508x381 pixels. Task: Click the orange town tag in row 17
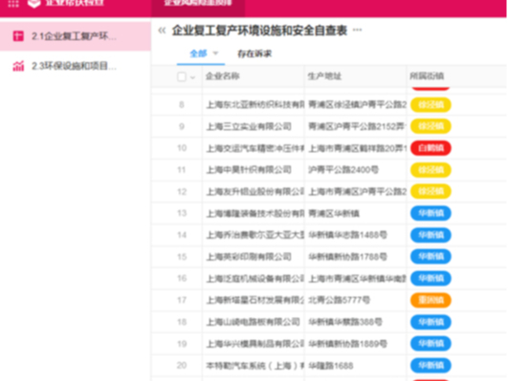coord(431,301)
